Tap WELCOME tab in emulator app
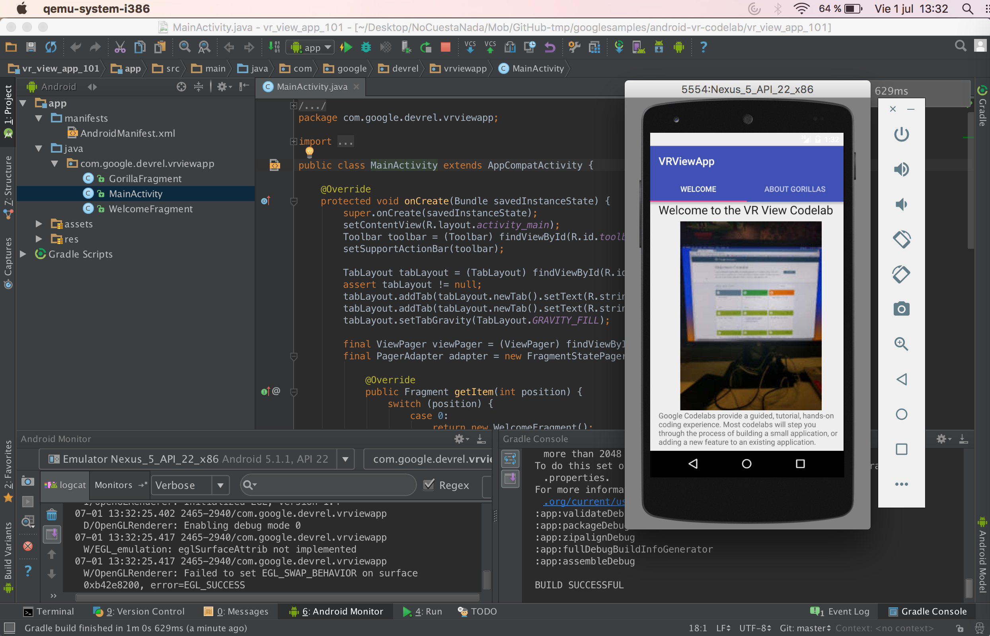 [x=698, y=189]
